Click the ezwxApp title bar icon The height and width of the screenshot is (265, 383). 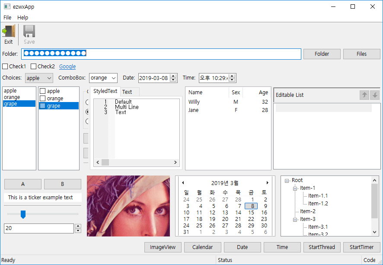[x=7, y=6]
